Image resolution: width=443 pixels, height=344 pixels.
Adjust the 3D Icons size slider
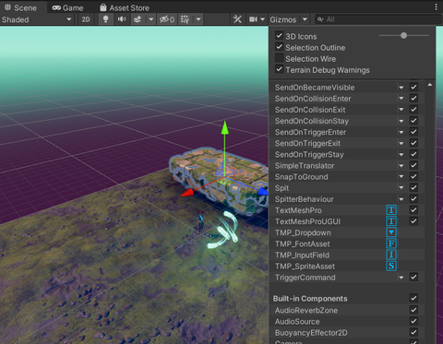tap(403, 35)
